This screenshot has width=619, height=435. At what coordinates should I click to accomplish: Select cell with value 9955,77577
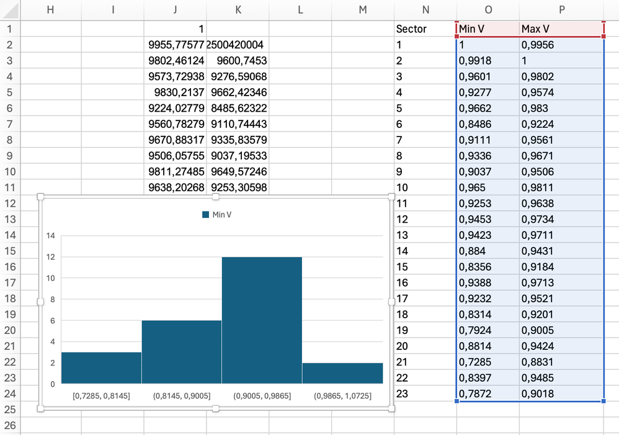pyautogui.click(x=176, y=45)
